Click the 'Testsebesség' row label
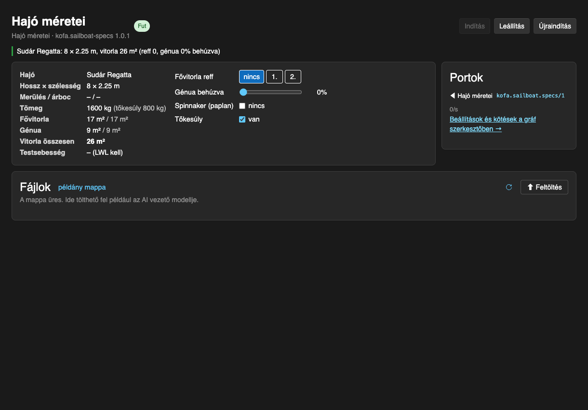Image resolution: width=588 pixels, height=410 pixels. (42, 152)
